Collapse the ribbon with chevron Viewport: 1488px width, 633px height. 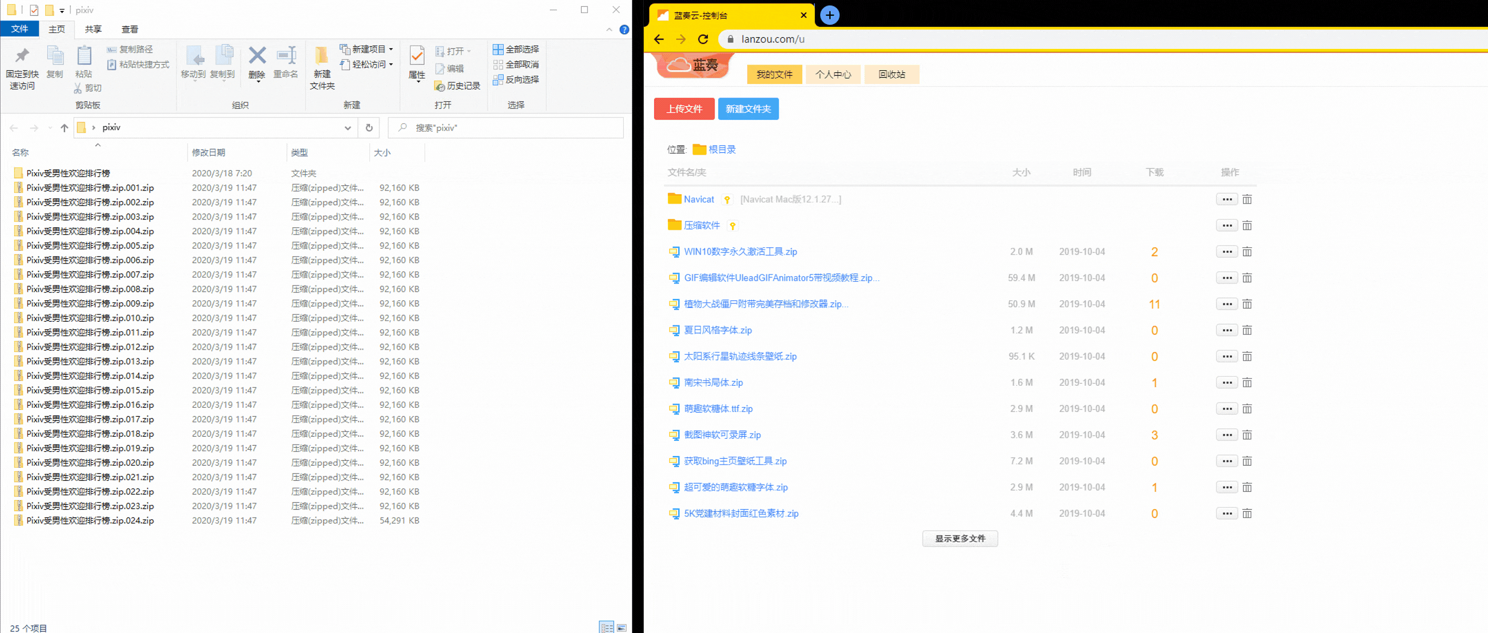[609, 29]
